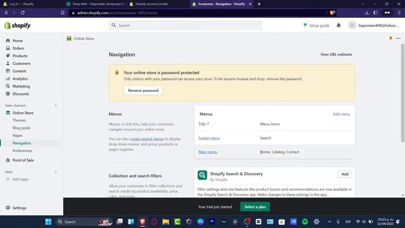The height and width of the screenshot is (228, 405).
Task: Switch to the Temp Mail tab
Action: pos(96,4)
